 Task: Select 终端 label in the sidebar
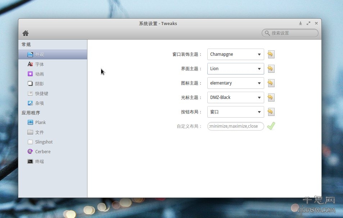click(40, 162)
